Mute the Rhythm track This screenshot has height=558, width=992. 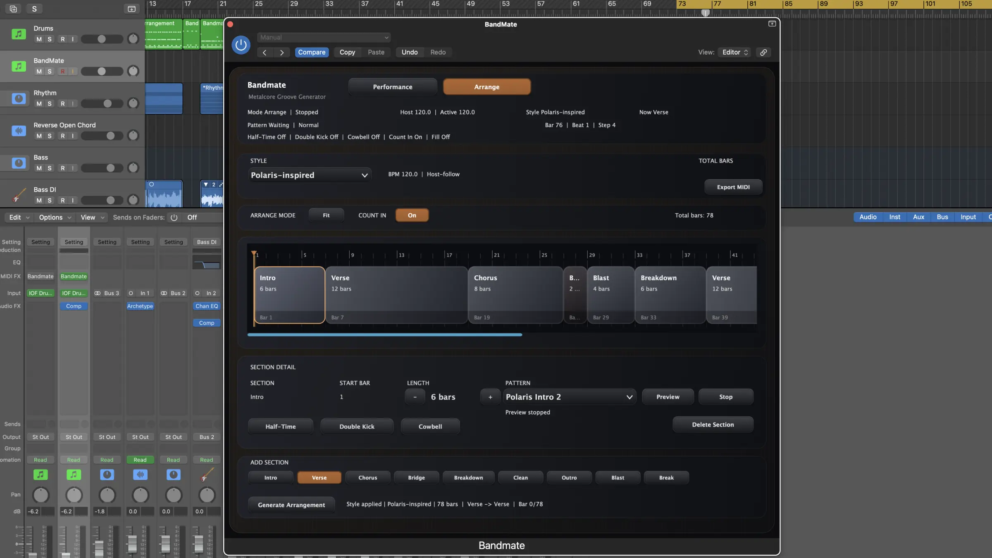click(39, 104)
